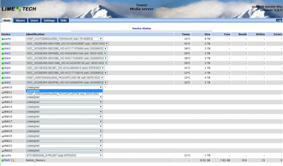Viewport: 283px width, 166px height.
Task: Go to the Utils tab
Action: (63, 21)
